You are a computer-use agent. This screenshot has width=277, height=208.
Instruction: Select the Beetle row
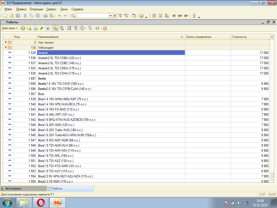136,78
